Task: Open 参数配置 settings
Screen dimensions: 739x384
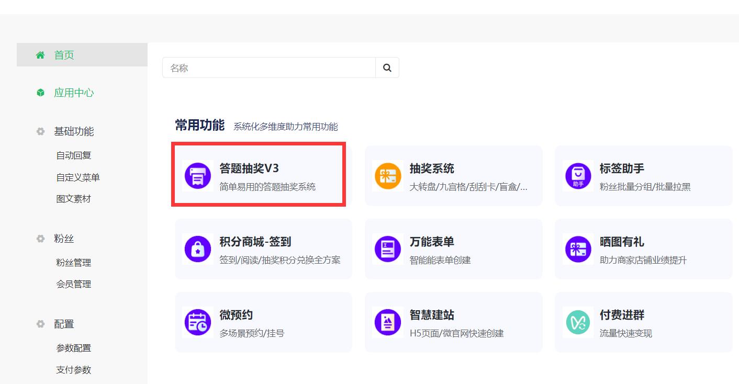Action: [74, 348]
